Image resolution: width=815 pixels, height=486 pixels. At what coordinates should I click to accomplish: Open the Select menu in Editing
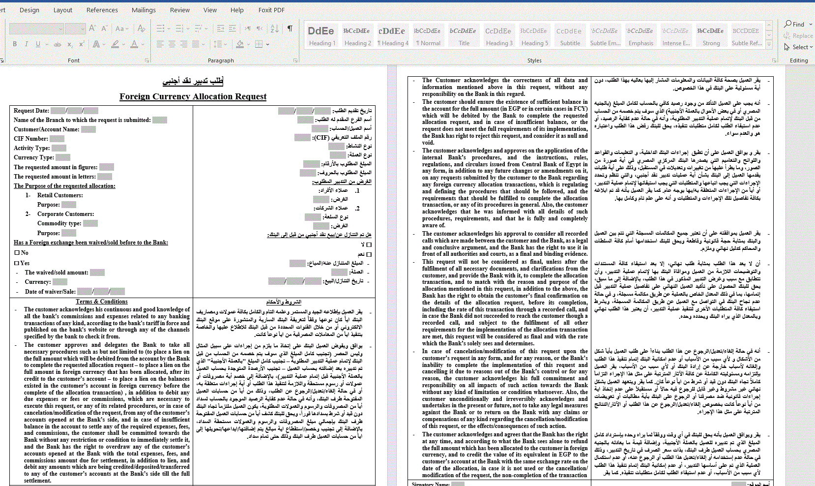[798, 47]
